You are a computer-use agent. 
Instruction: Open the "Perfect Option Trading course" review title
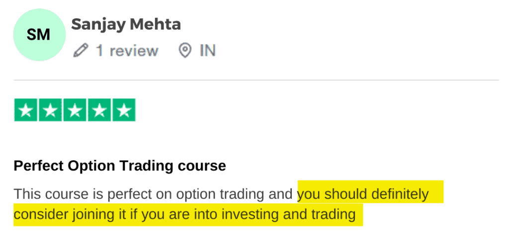120,166
